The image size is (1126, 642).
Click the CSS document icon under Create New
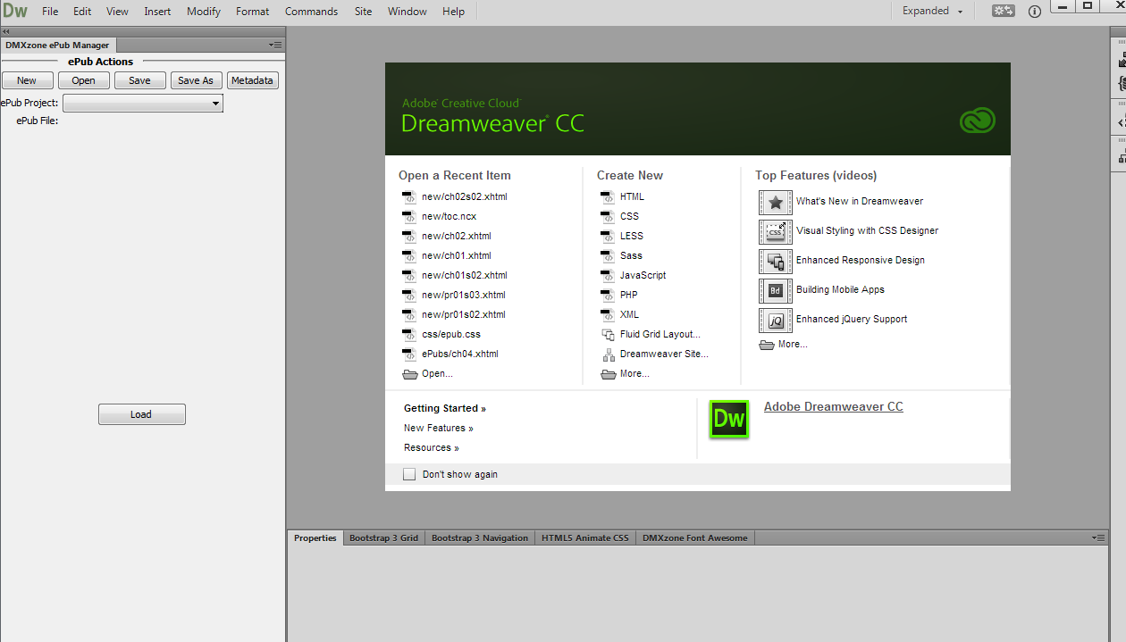[608, 217]
